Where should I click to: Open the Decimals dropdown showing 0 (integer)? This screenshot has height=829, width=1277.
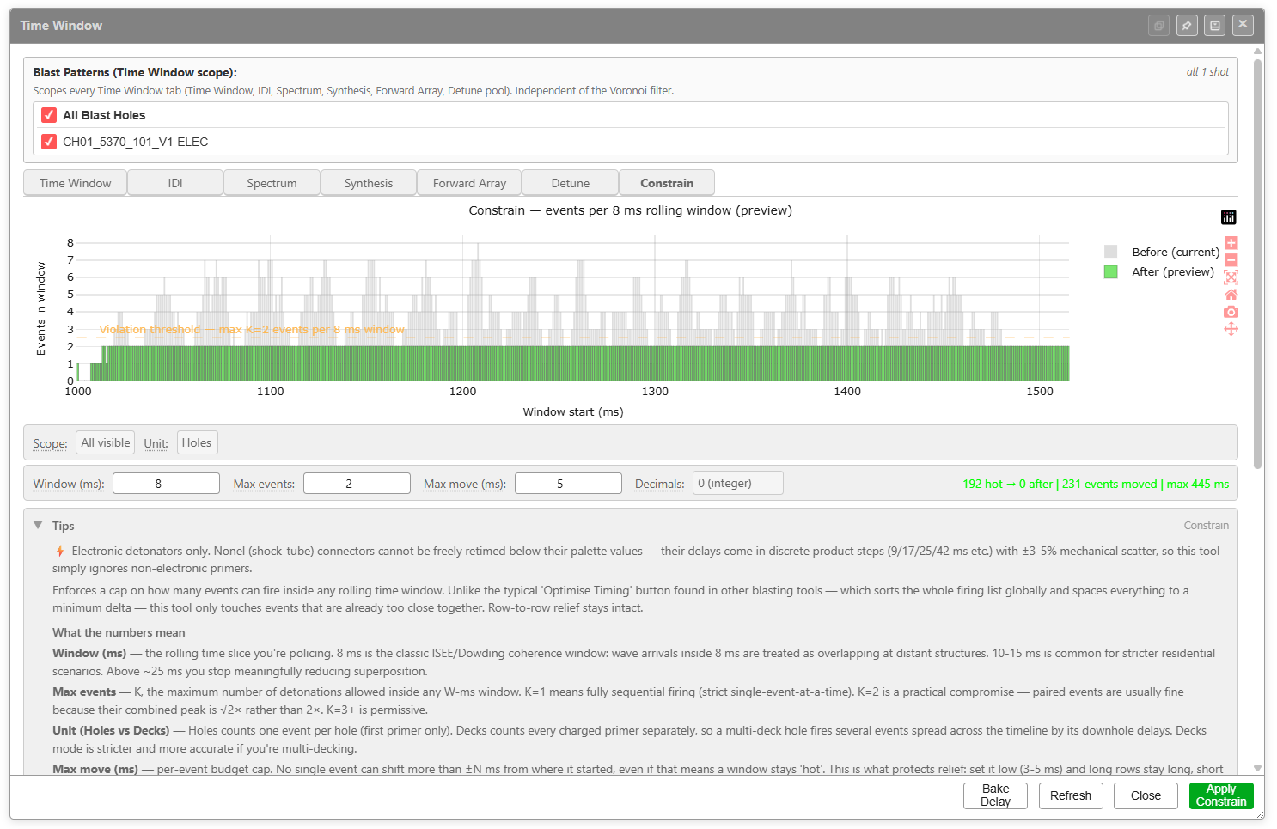tap(738, 483)
